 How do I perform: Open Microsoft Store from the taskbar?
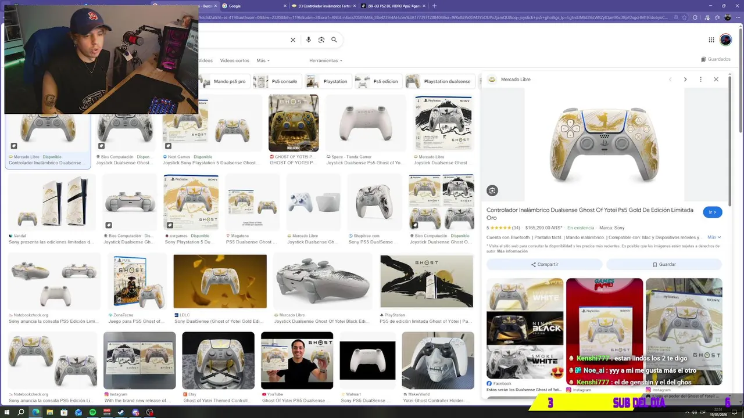(65, 412)
